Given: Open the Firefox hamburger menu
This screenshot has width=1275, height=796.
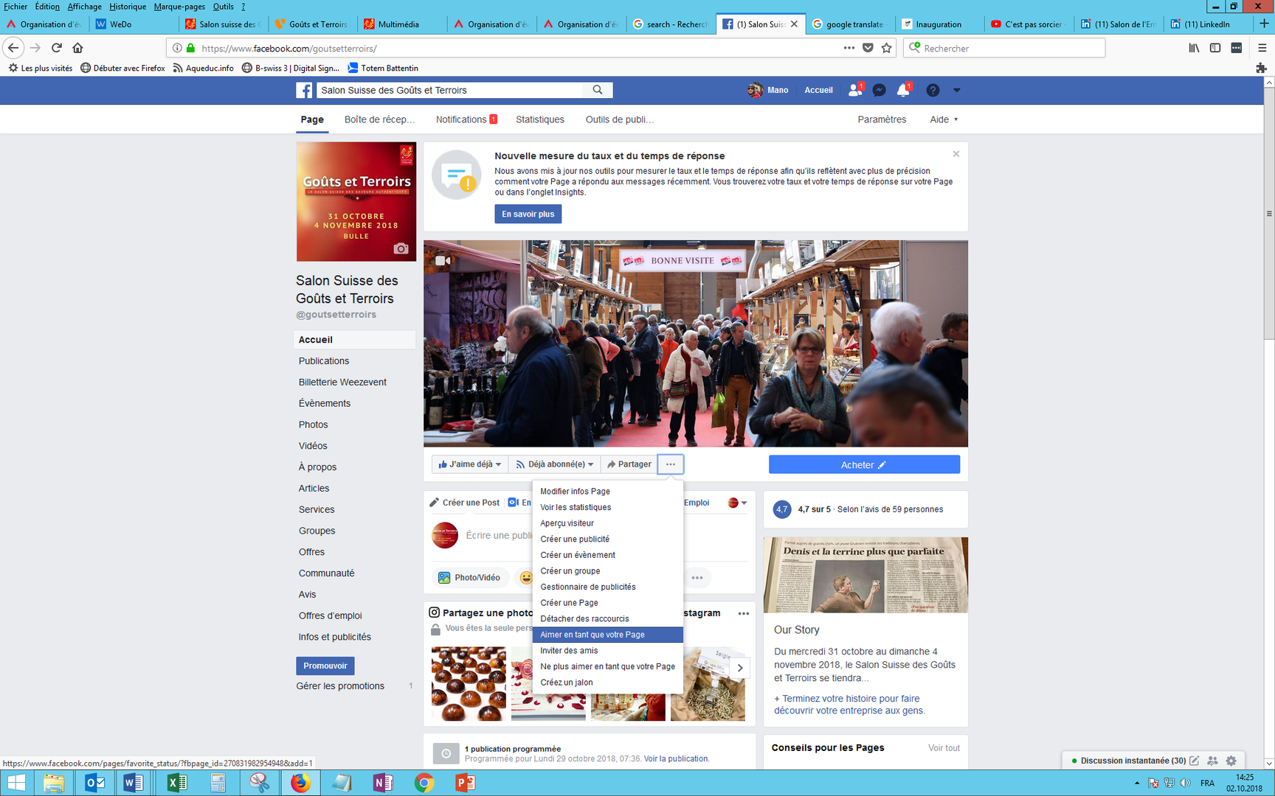Looking at the screenshot, I should 1262,48.
